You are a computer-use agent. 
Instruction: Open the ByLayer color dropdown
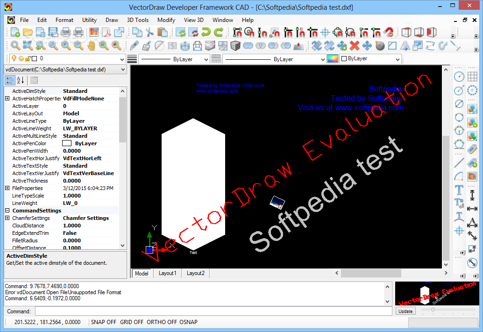398,59
